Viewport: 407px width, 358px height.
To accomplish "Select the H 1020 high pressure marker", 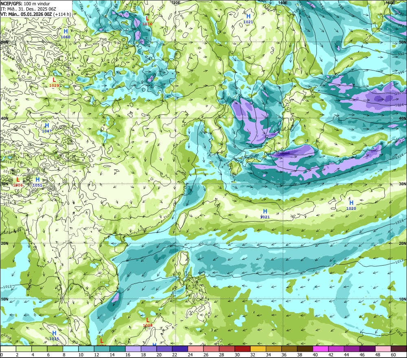I will (x=351, y=205).
